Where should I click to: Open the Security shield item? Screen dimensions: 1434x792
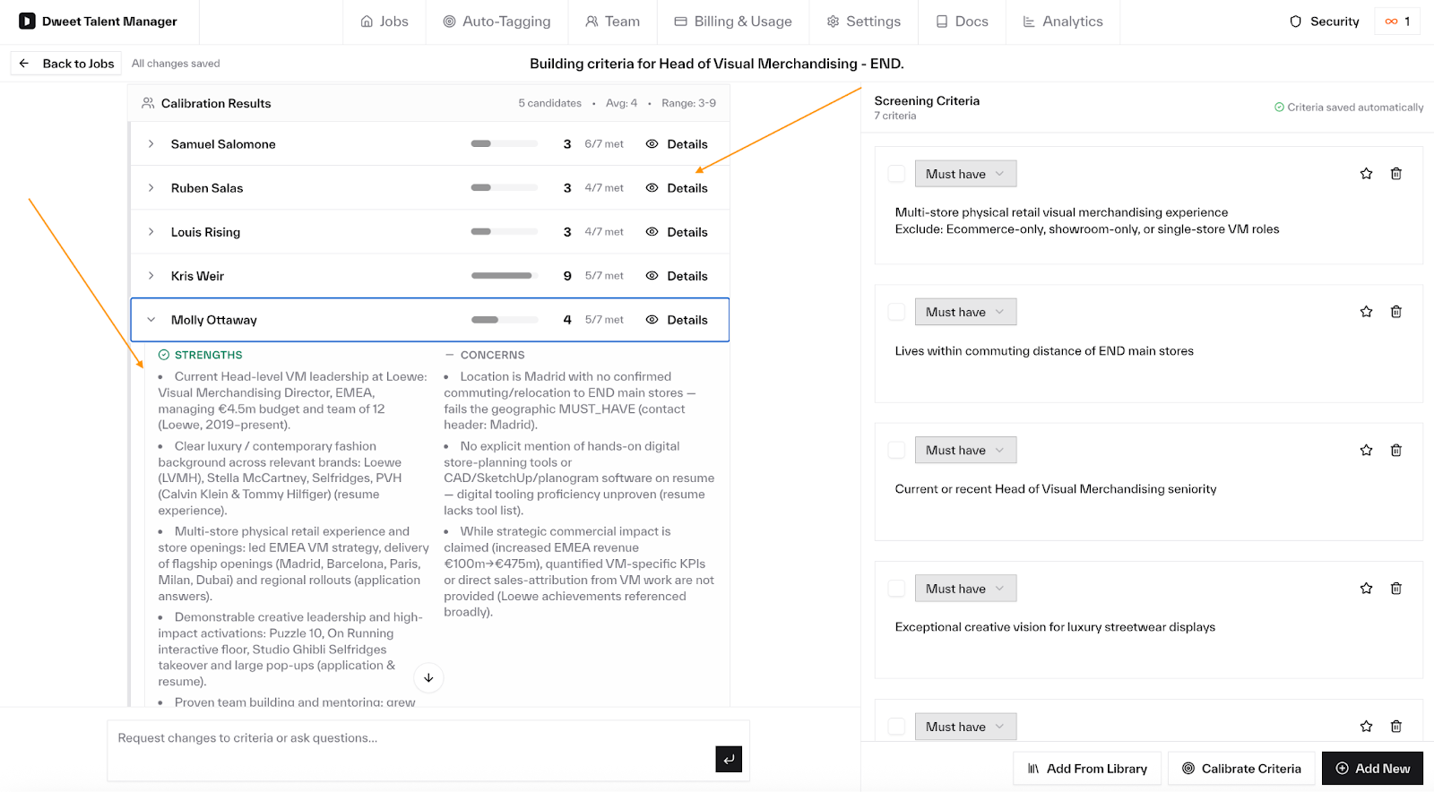tap(1324, 22)
